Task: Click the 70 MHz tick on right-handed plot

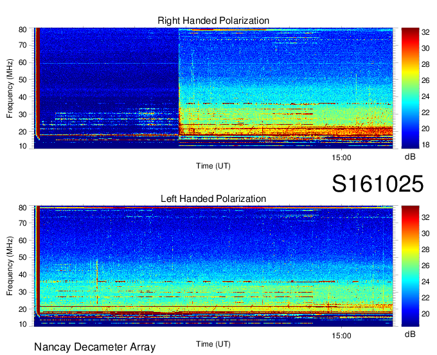Action: click(22, 45)
